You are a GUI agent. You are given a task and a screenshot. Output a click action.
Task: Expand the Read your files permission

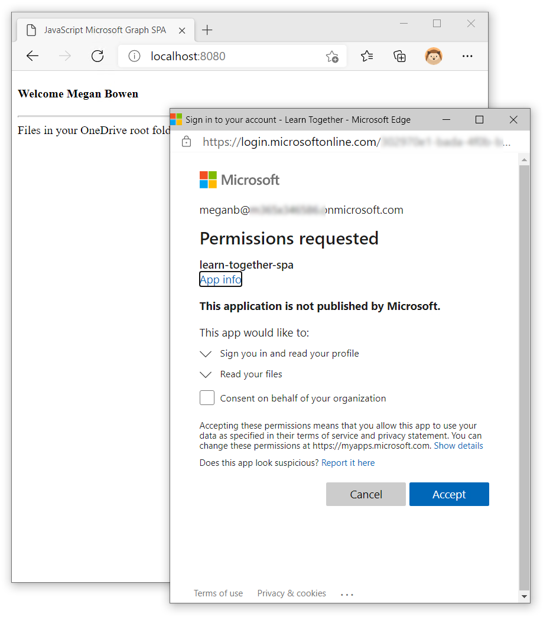[205, 374]
